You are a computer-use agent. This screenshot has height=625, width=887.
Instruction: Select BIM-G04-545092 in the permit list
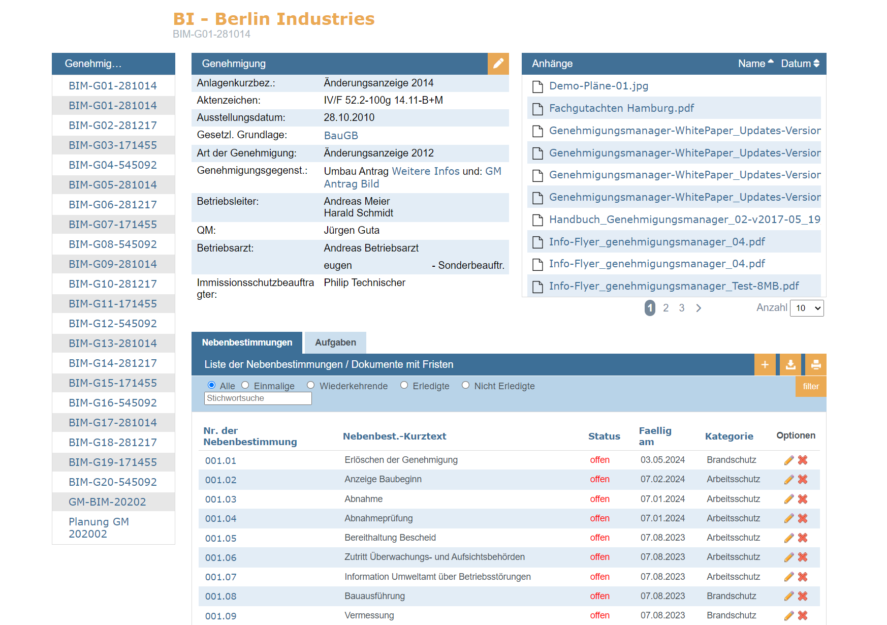[113, 165]
